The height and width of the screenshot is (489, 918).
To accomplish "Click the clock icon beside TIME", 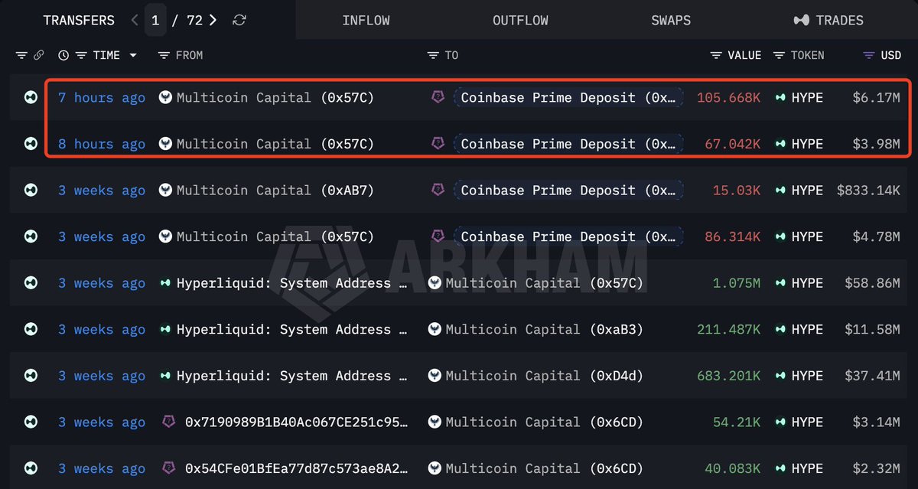I will [63, 55].
